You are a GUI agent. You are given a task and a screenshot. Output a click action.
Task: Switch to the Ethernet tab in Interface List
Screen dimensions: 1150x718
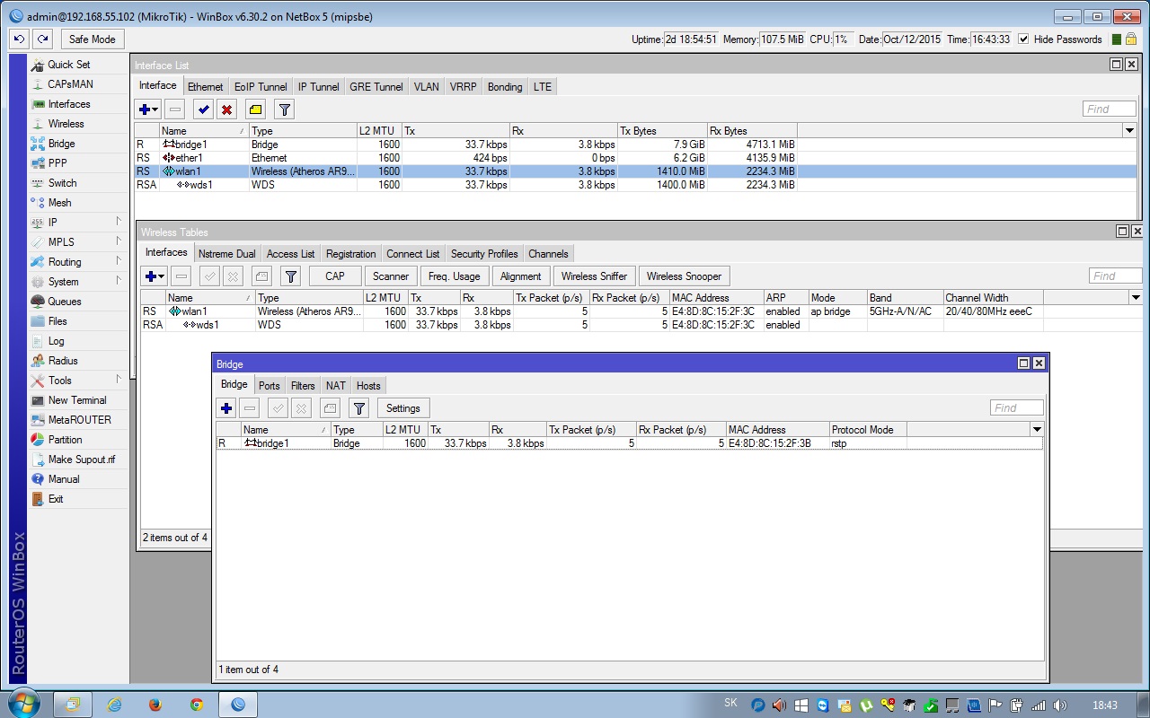[x=205, y=87]
